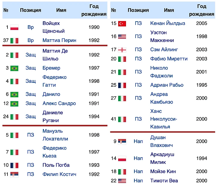Open the Мануэль Локателли player link
The width and height of the screenshot is (219, 186).
click(55, 135)
